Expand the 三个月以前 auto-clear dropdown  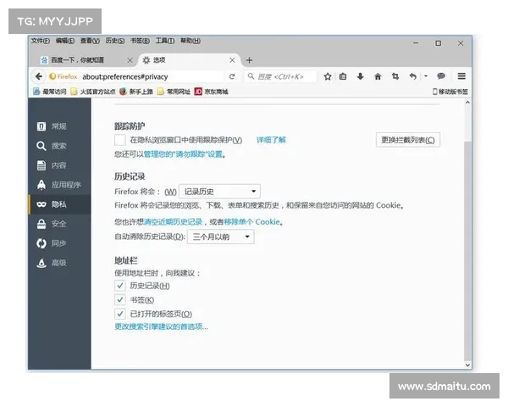[x=221, y=237]
